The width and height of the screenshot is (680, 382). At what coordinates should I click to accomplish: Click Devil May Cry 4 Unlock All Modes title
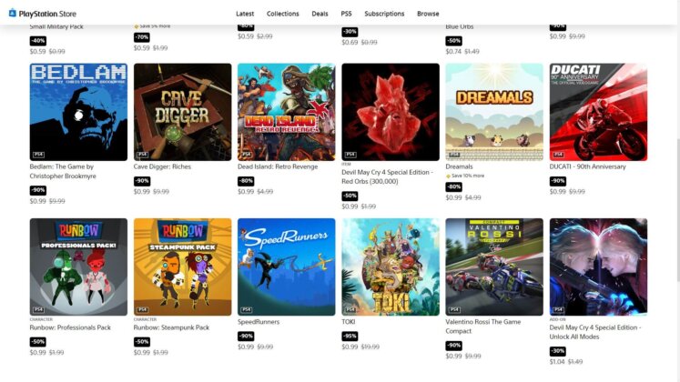tap(595, 332)
